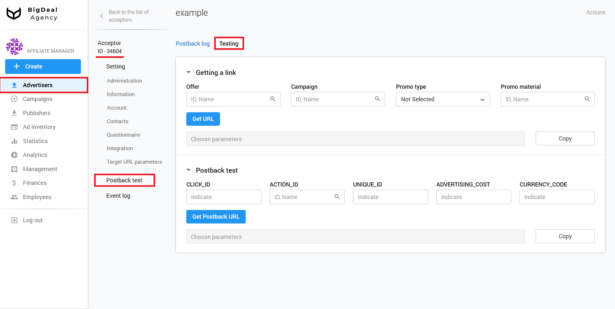Open the Actions menu
The height and width of the screenshot is (309, 615).
(595, 12)
